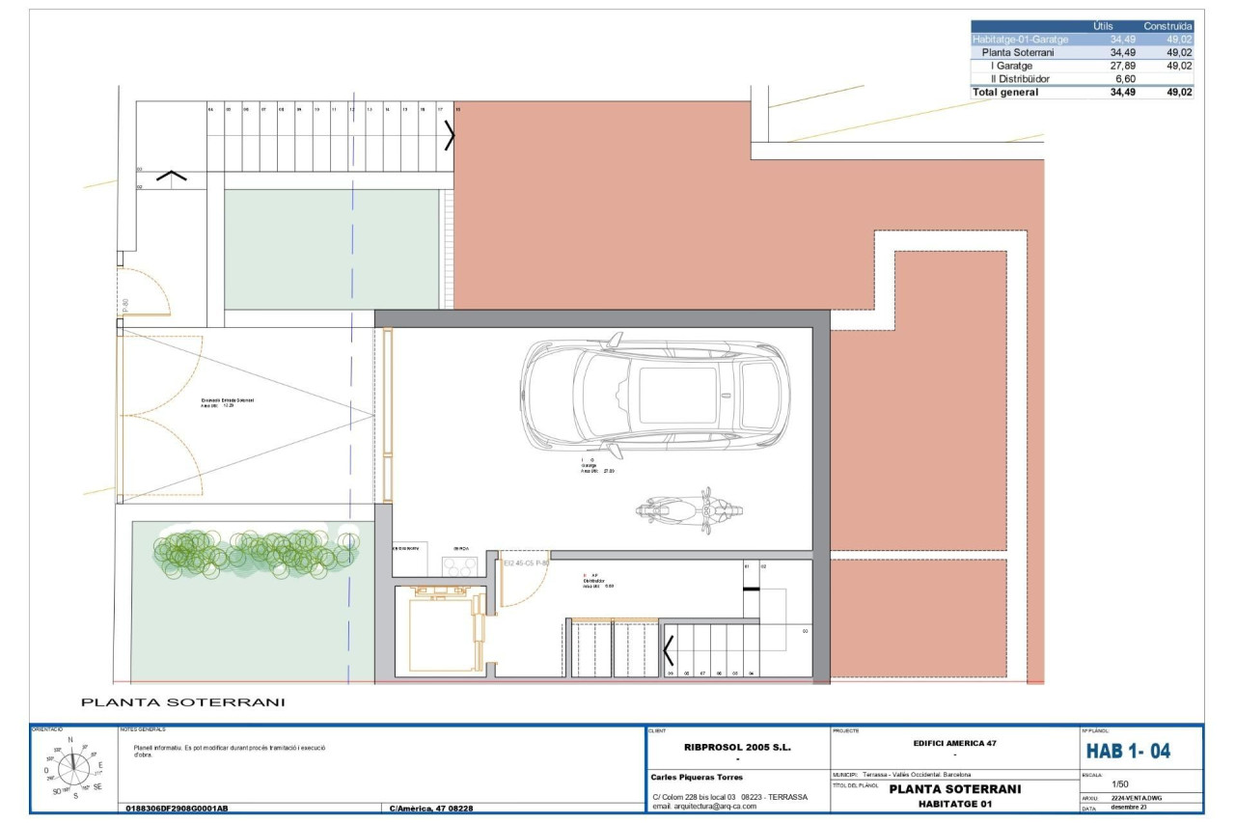The width and height of the screenshot is (1235, 823).
Task: Click the HAB 1- 04 plan number
Action: (x=1128, y=752)
